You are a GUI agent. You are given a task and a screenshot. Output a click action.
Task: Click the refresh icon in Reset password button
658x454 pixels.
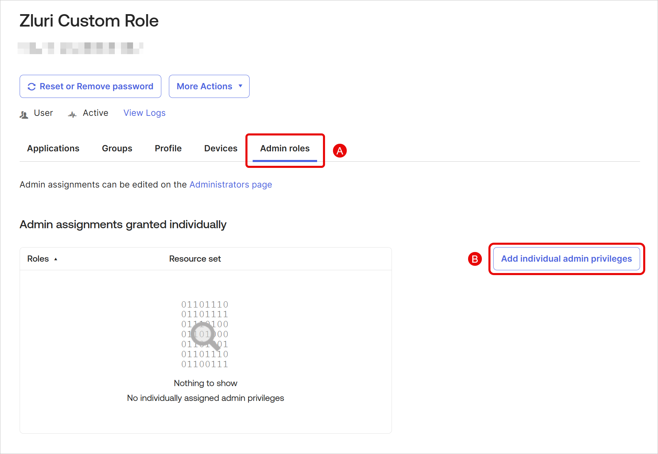click(x=32, y=87)
